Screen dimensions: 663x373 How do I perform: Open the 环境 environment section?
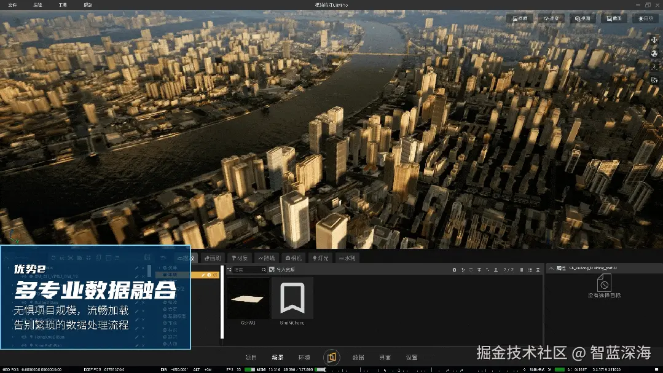[304, 358]
